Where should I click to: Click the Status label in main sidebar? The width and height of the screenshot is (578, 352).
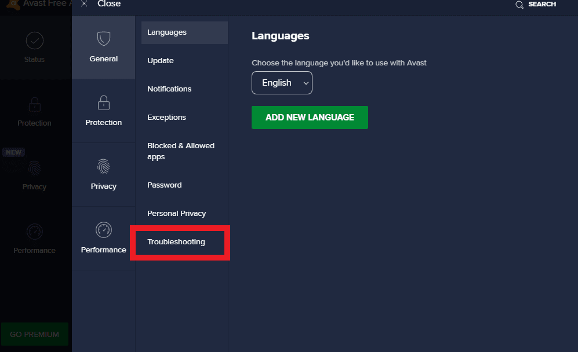[x=34, y=60]
